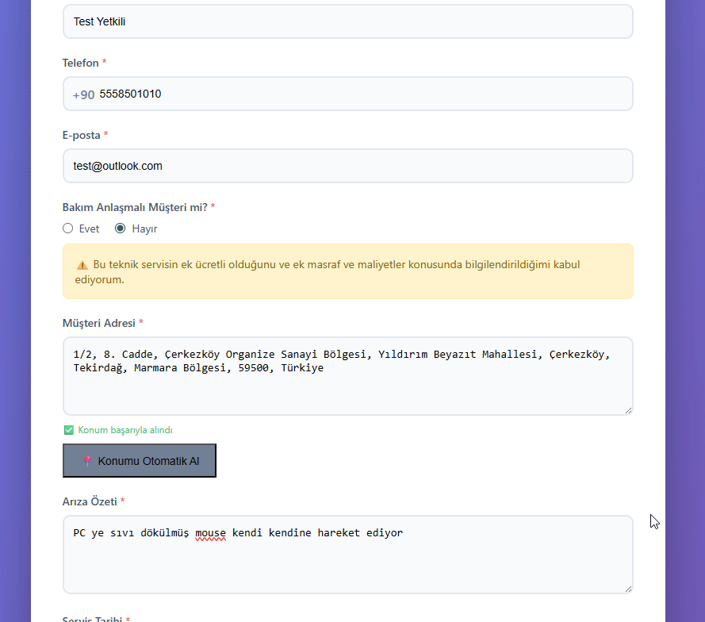Click the "Telefon" field label

coord(81,63)
